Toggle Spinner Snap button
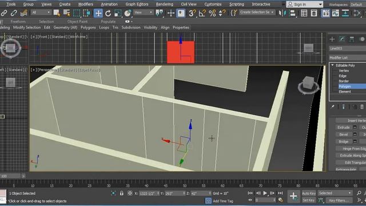366x206 pixels. point(222,13)
